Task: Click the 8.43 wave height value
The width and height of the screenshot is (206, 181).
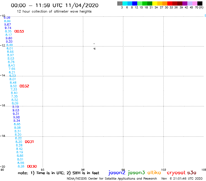Action: coord(12,65)
